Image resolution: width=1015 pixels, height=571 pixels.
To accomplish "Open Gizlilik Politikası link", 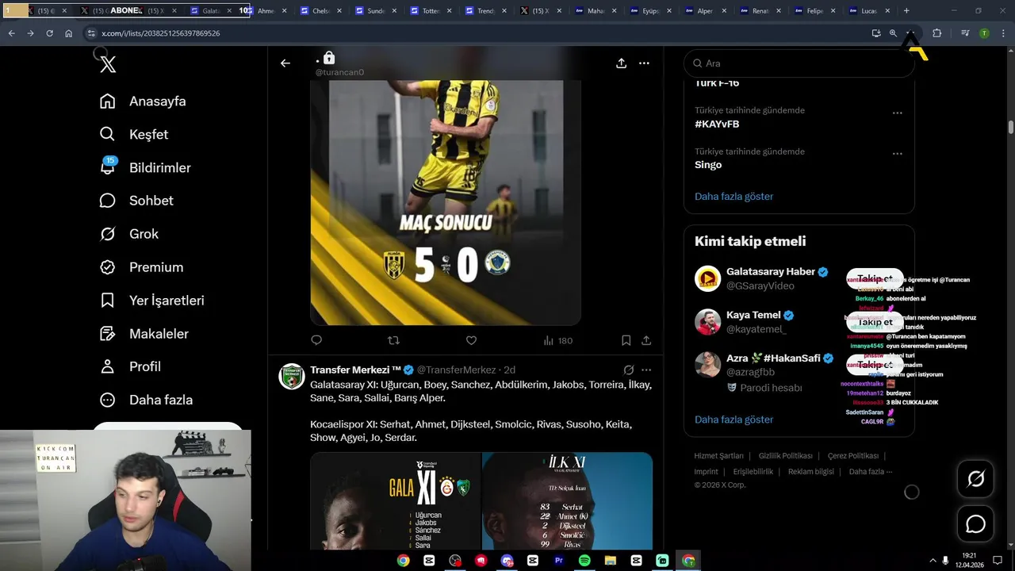I will pos(785,456).
